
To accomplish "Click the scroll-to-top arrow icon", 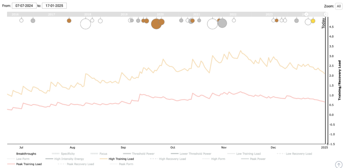I will click(339, 165).
